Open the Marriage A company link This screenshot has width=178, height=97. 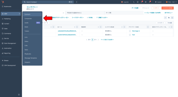[136, 31]
